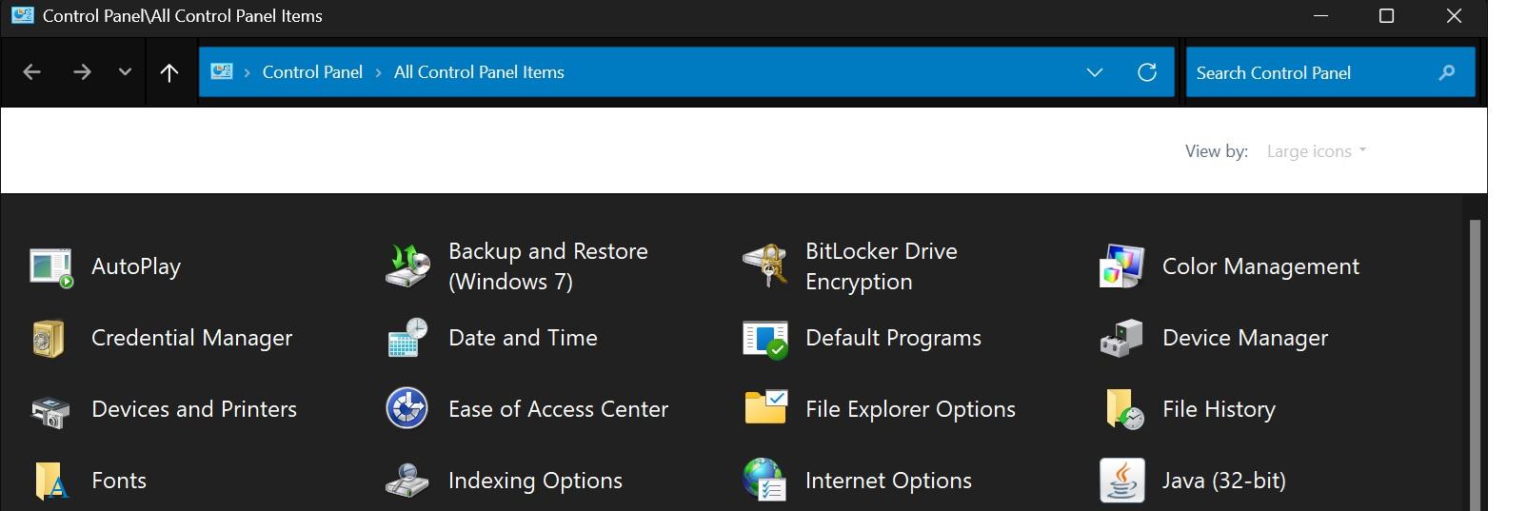
Task: Refresh the Control Panel view
Action: (1147, 72)
